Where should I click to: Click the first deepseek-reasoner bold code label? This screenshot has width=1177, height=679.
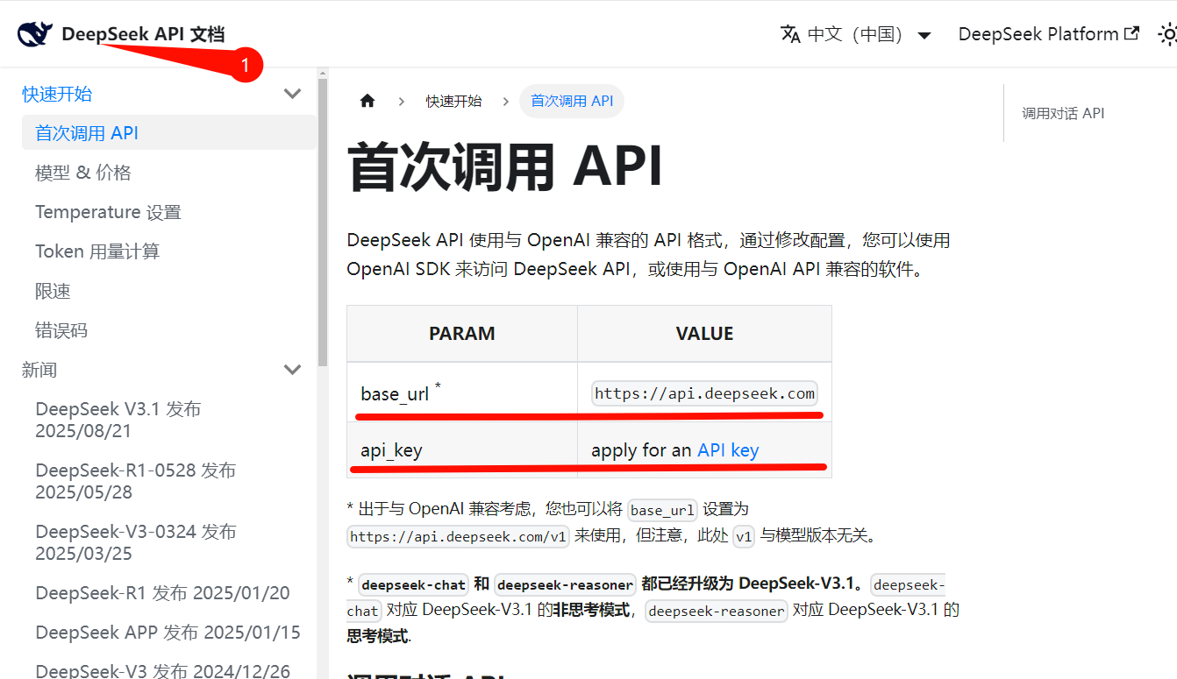(566, 584)
